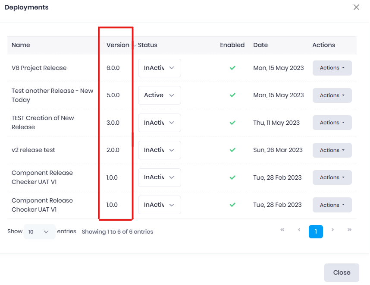Go to first page double-chevron icon
This screenshot has height=285, width=370.
(282, 230)
